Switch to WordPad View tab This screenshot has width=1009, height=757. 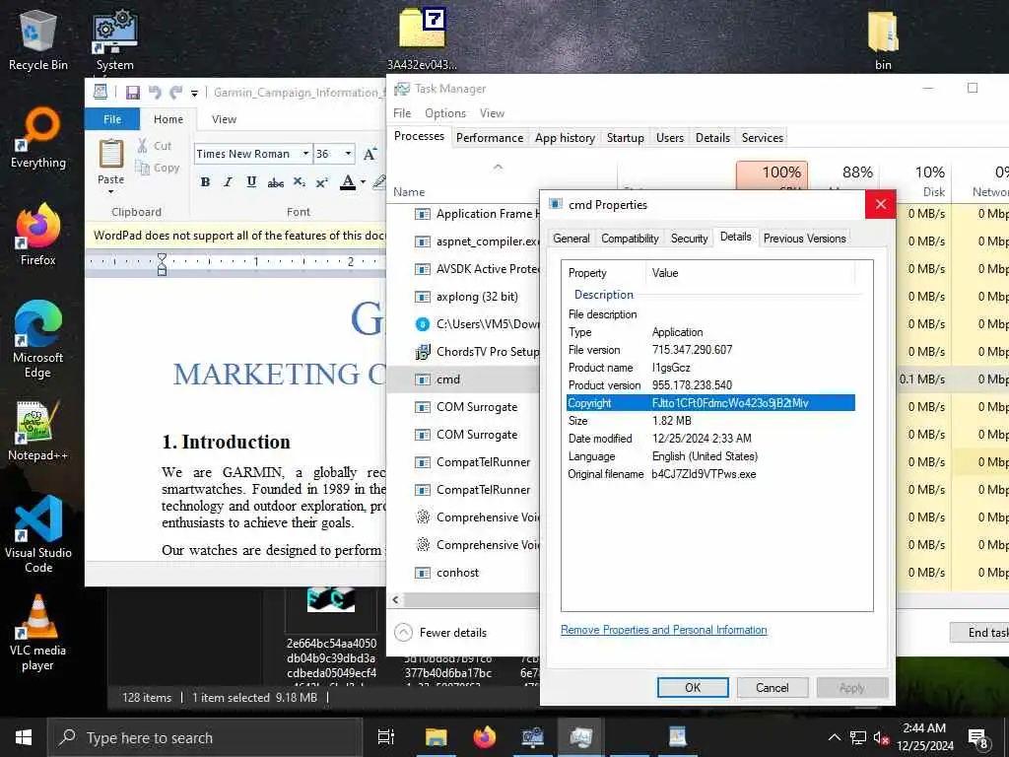tap(224, 119)
